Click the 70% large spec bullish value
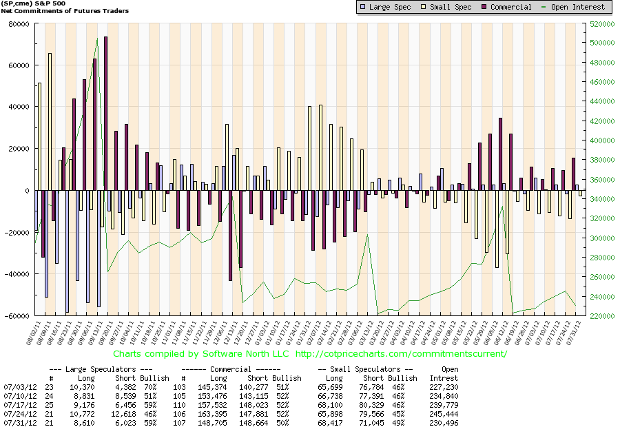Screen dimensions: 620x427 point(150,388)
